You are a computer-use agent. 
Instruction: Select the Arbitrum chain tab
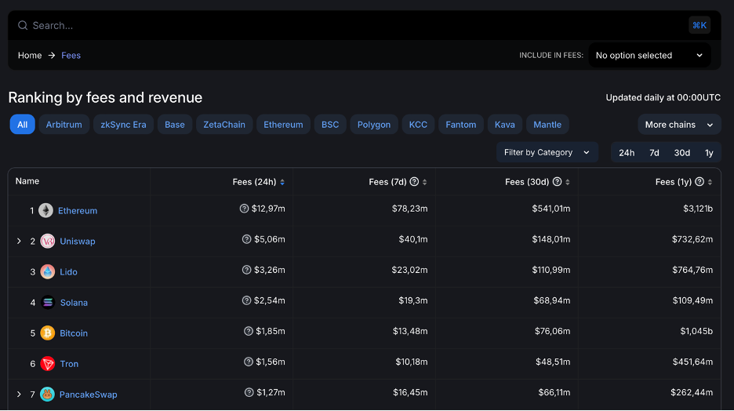(x=64, y=125)
